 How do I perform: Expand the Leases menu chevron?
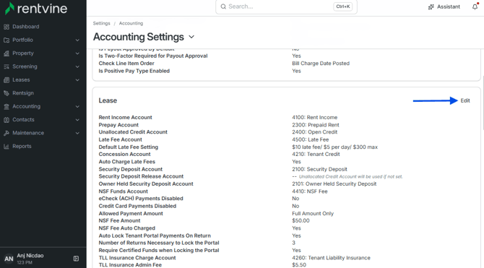(x=77, y=80)
